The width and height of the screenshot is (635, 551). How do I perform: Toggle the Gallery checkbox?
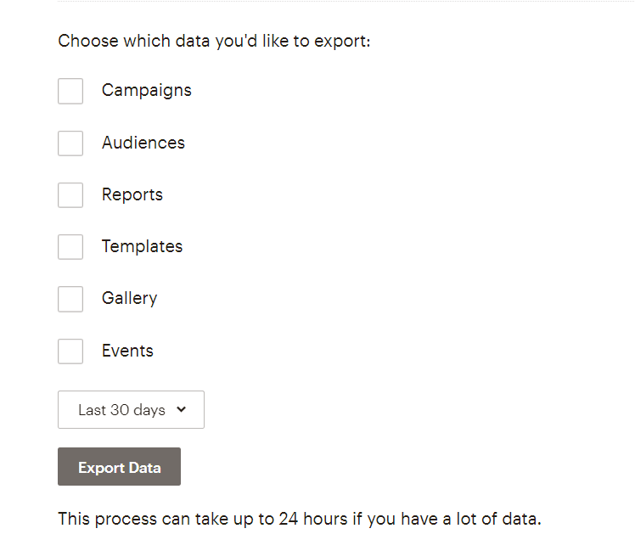(70, 299)
